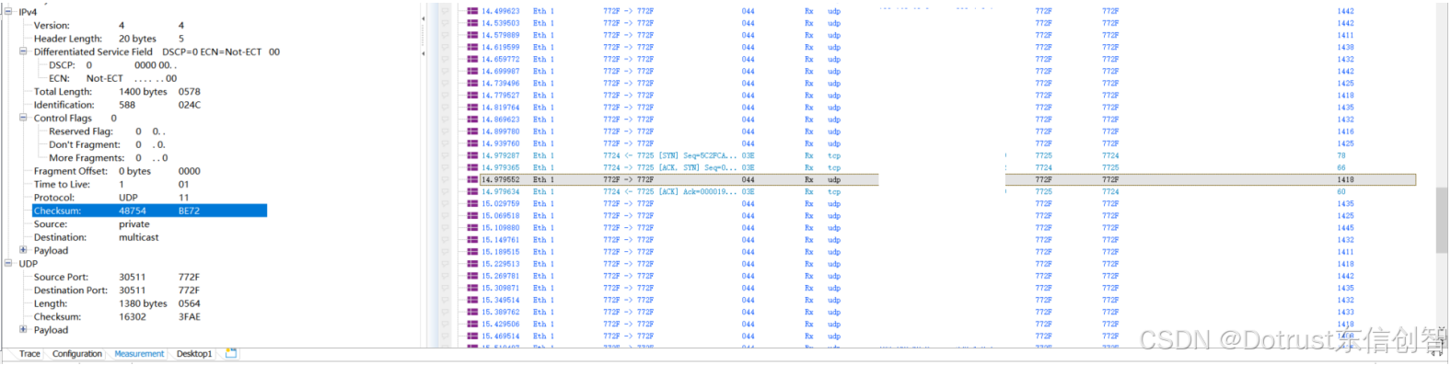Click the packet icon of row 15.189515

(472, 251)
